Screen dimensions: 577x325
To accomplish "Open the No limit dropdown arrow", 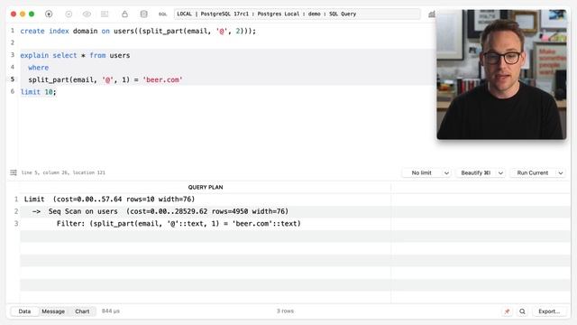I will (446, 172).
